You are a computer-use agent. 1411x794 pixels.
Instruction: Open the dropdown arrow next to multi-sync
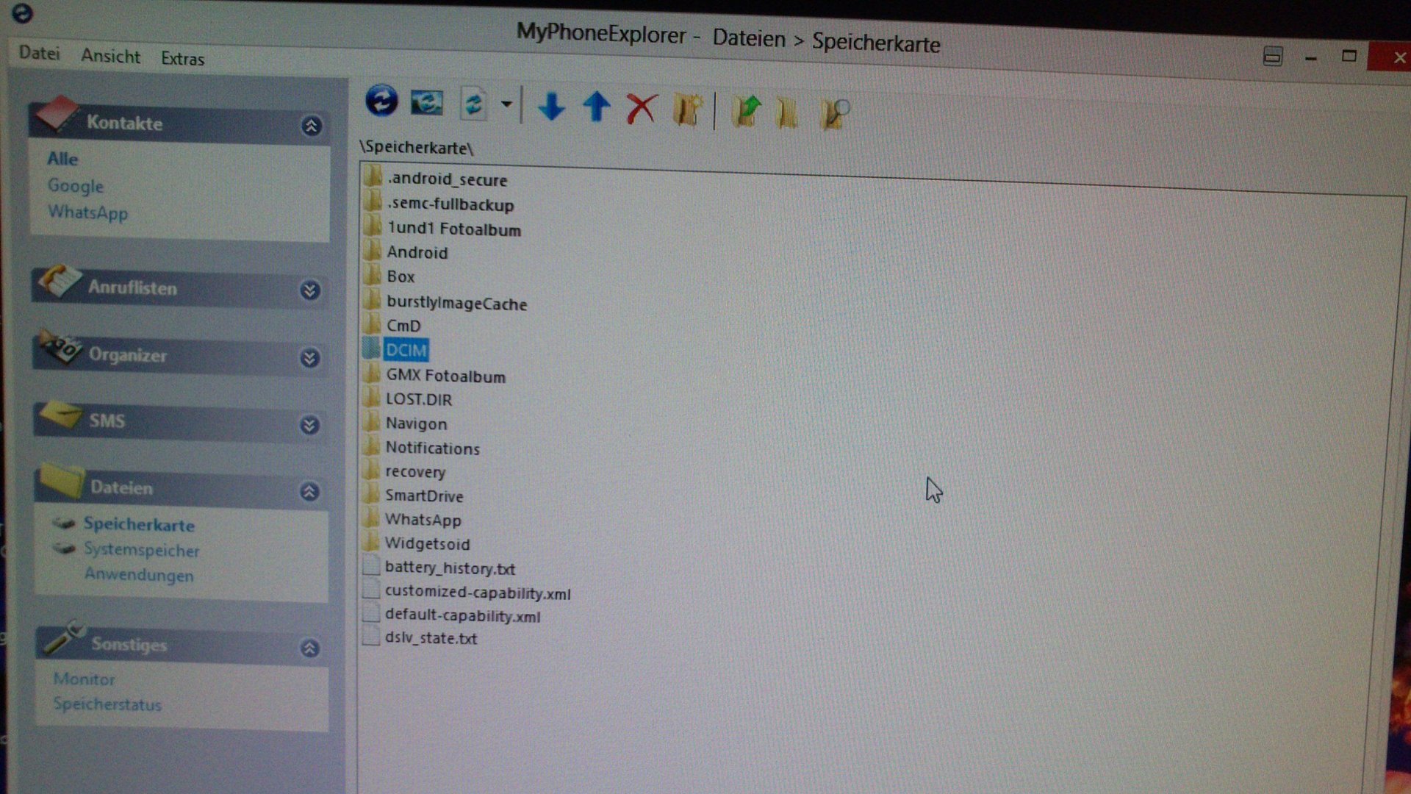(506, 104)
